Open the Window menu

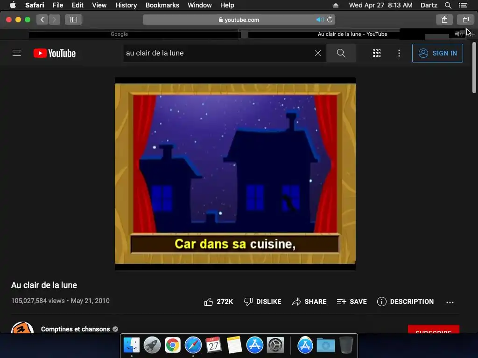point(199,5)
